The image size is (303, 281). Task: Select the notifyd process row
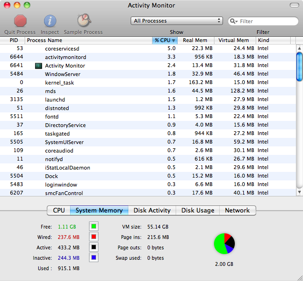tap(148, 159)
